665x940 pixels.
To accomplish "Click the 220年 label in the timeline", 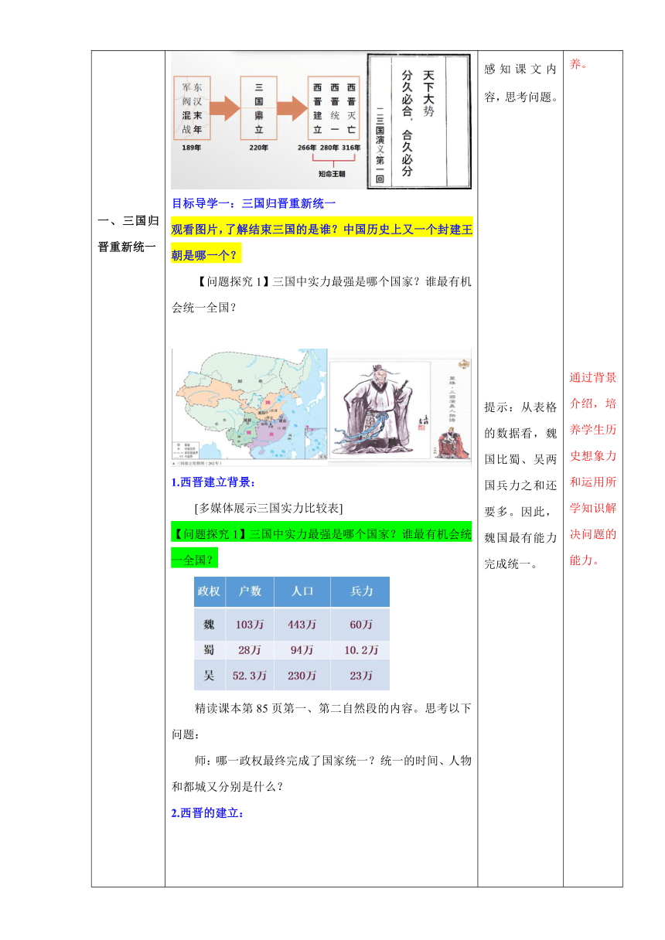I will [x=259, y=148].
